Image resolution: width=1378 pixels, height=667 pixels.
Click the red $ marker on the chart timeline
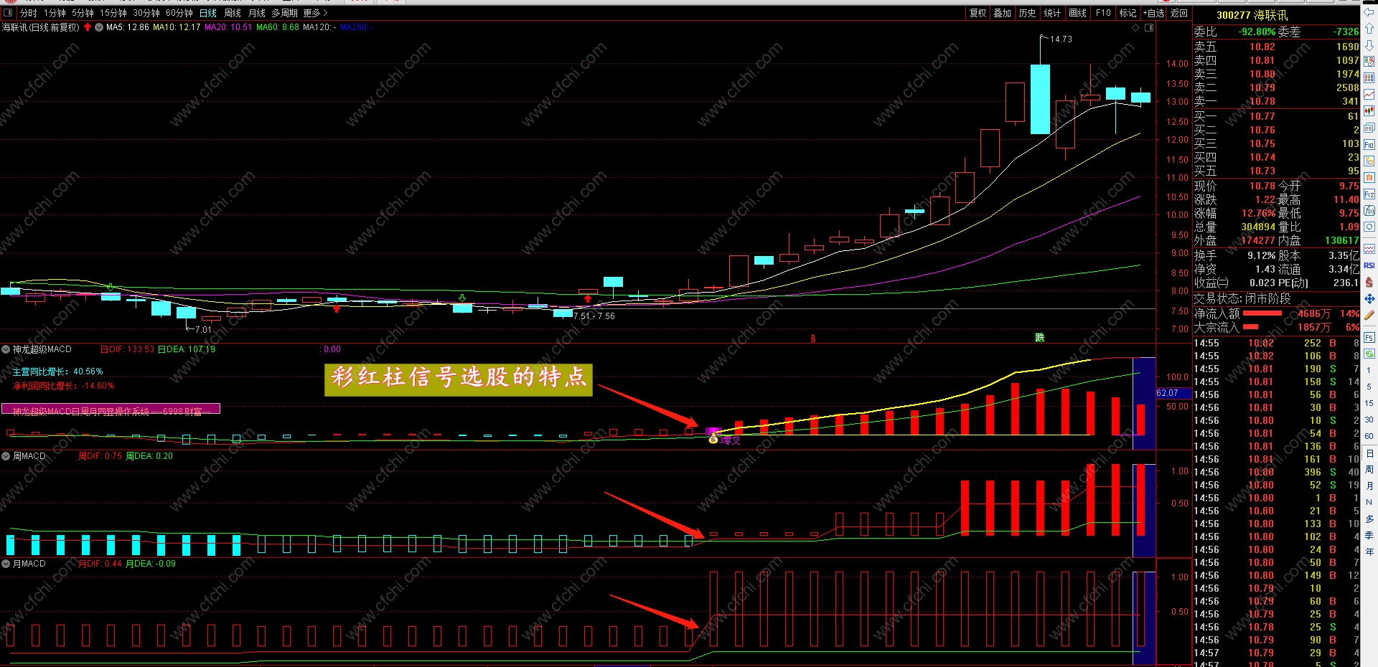[x=812, y=339]
